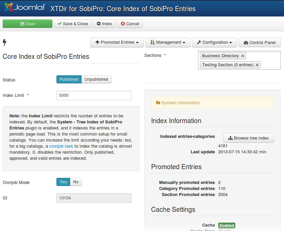Image resolution: width=284 pixels, height=231 pixels.
Task: Click the Joomla logo
Action: point(25,7)
